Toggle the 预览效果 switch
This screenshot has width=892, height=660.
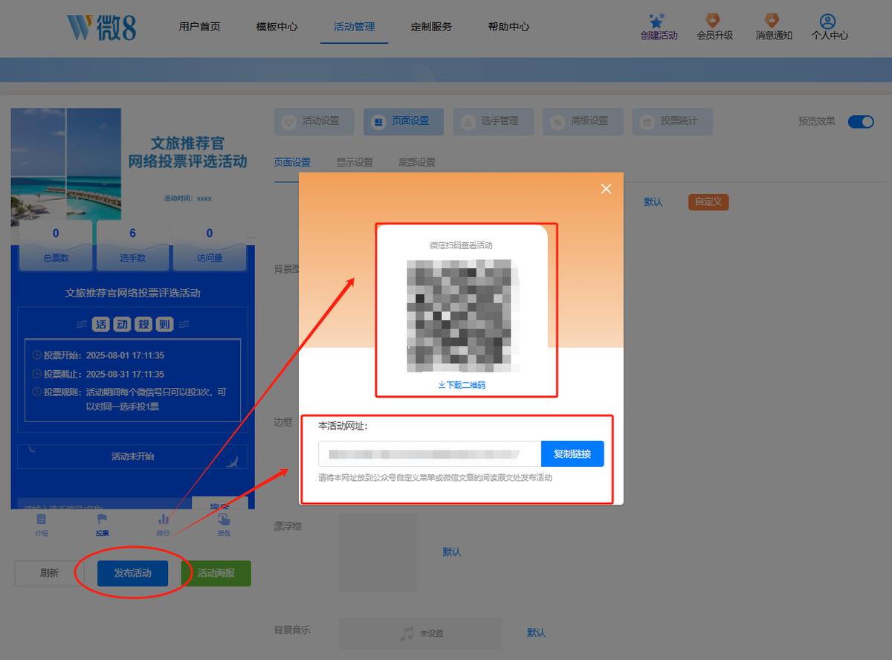[x=861, y=122]
